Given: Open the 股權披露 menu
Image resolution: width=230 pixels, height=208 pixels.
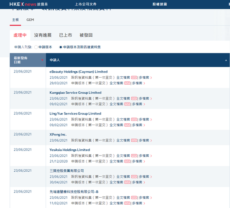Looking at the screenshot, I should (x=160, y=4).
